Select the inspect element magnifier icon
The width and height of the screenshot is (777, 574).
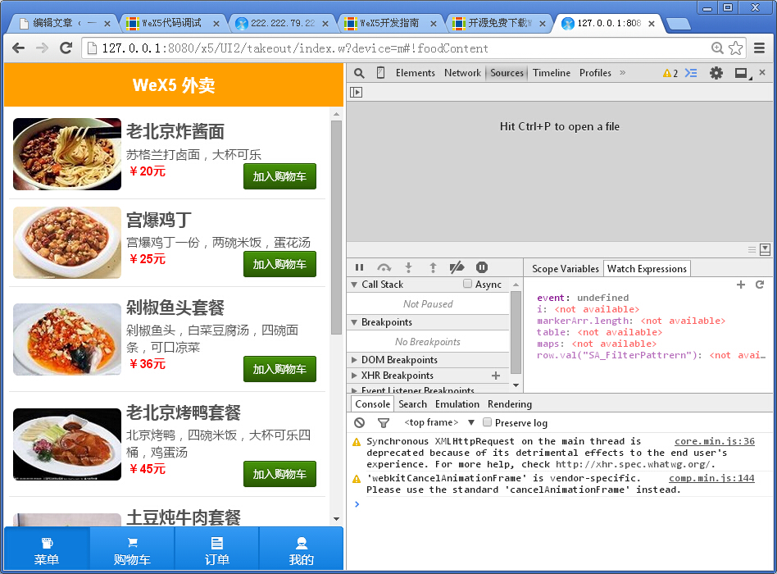[x=359, y=73]
